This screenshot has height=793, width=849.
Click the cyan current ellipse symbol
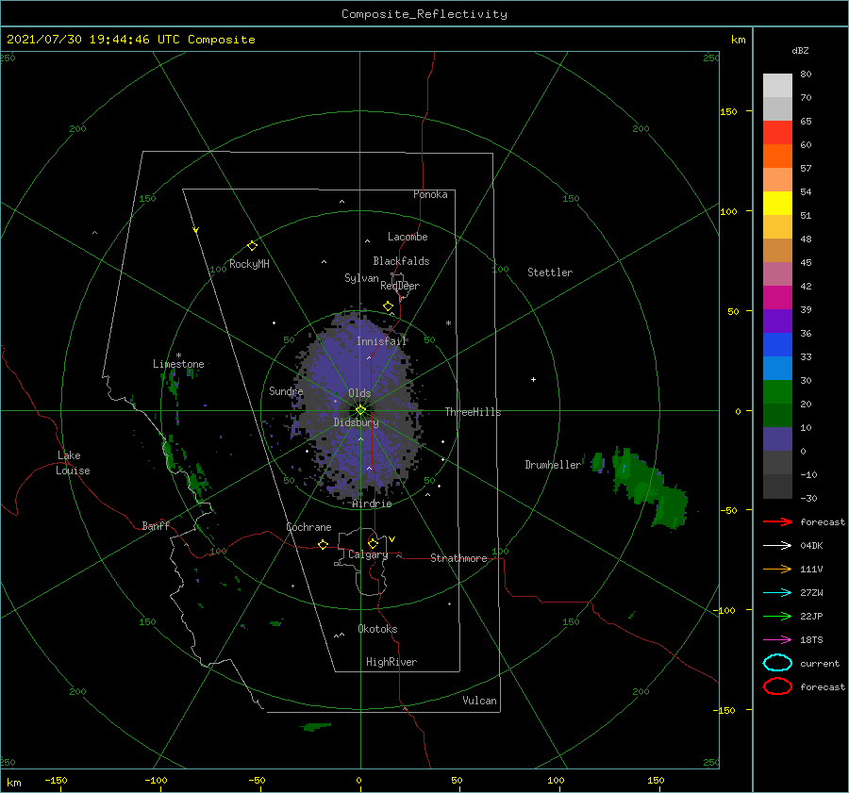pyautogui.click(x=777, y=663)
